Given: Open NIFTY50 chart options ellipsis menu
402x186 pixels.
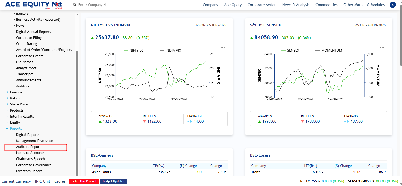Looking at the screenshot, I should point(223,47).
